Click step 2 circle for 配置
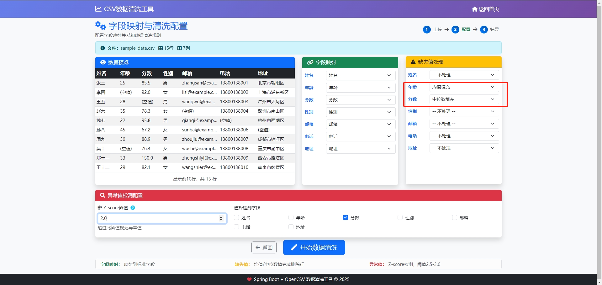 coord(455,29)
